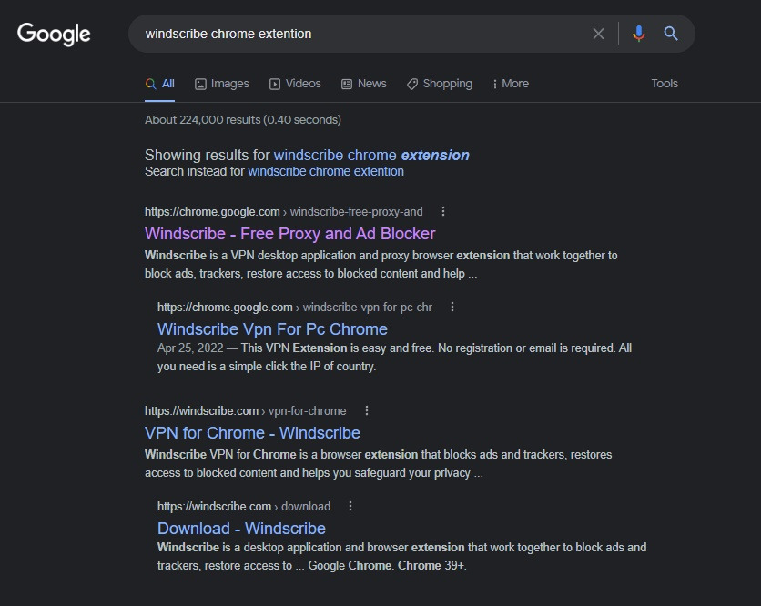Open three-dot menu for vpn-for-chrome result
Viewport: 761px width, 606px height.
[367, 410]
